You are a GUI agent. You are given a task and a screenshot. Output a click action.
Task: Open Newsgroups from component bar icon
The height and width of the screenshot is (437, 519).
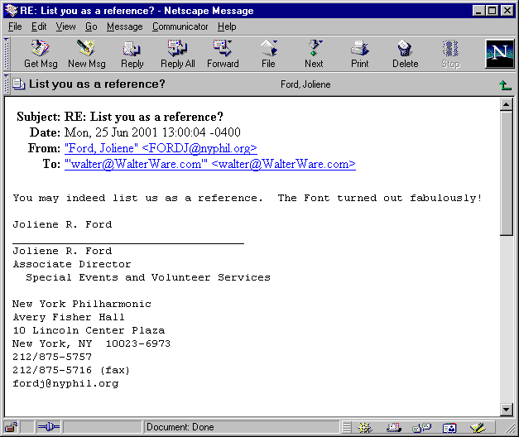point(421,428)
